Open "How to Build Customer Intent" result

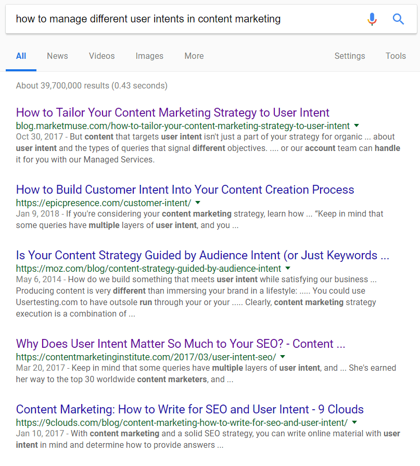coord(185,190)
